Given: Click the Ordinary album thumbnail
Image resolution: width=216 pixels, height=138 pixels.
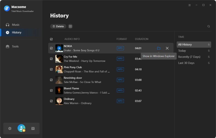Looking at the screenshot, I should (59, 101).
